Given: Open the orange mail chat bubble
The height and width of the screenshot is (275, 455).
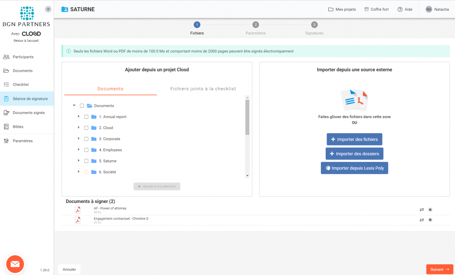Looking at the screenshot, I should click(x=15, y=264).
